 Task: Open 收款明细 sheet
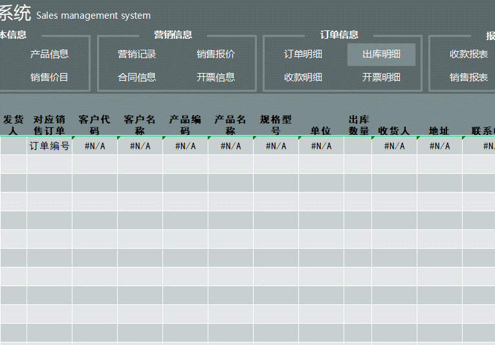pyautogui.click(x=303, y=77)
